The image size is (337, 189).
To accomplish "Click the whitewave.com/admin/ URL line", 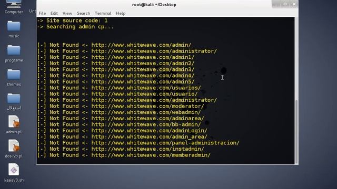I will click(x=114, y=45).
